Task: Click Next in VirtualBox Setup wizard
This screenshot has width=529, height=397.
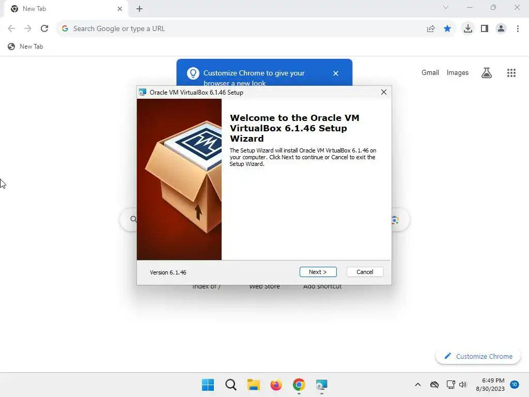Action: (318, 272)
